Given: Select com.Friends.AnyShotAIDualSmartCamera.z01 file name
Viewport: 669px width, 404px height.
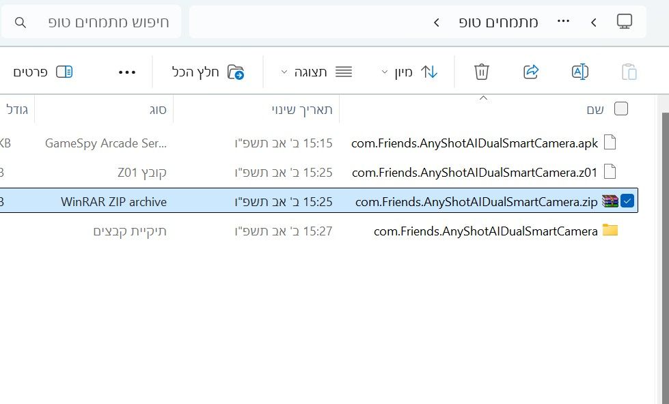Looking at the screenshot, I should tap(474, 173).
